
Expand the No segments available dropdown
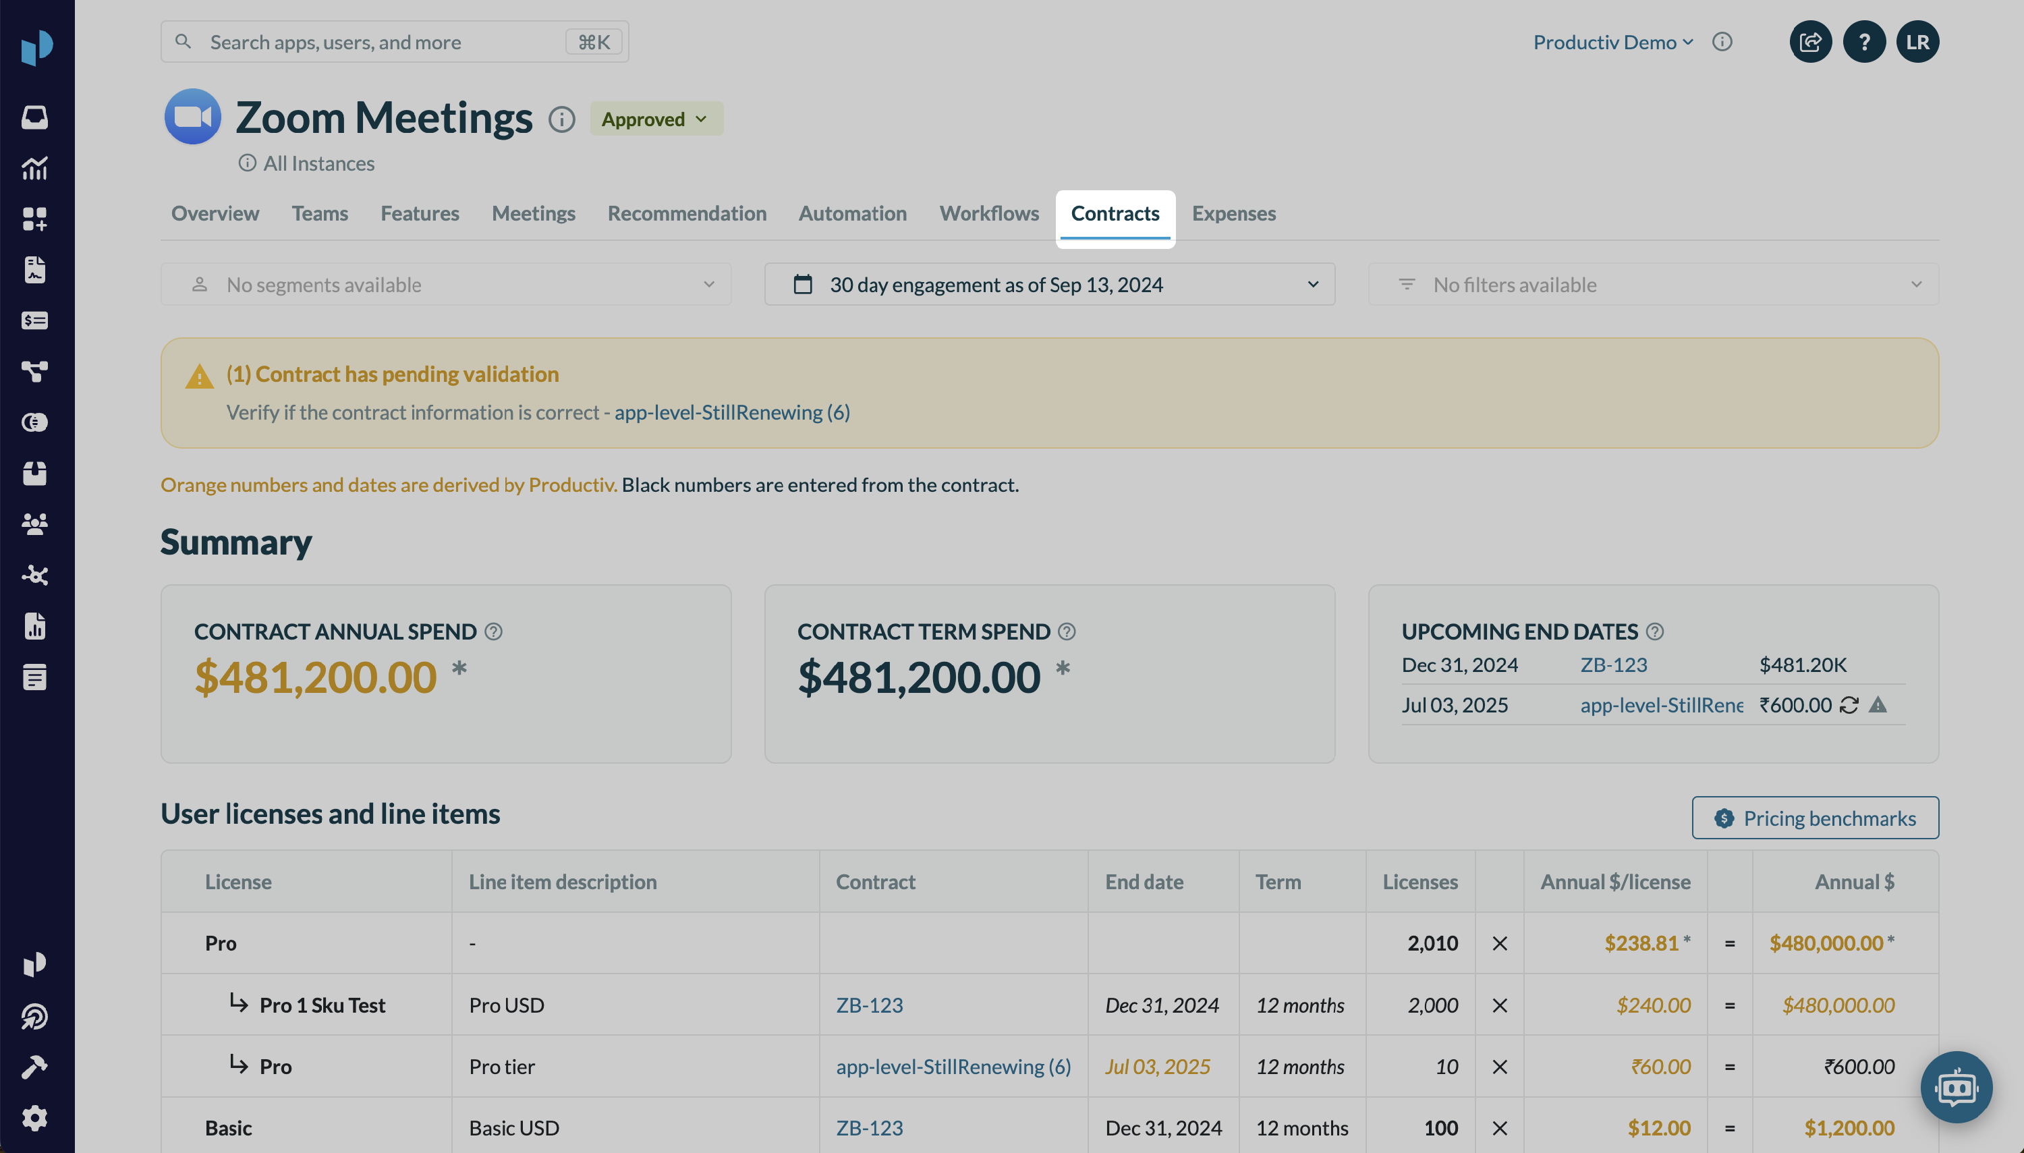point(446,284)
